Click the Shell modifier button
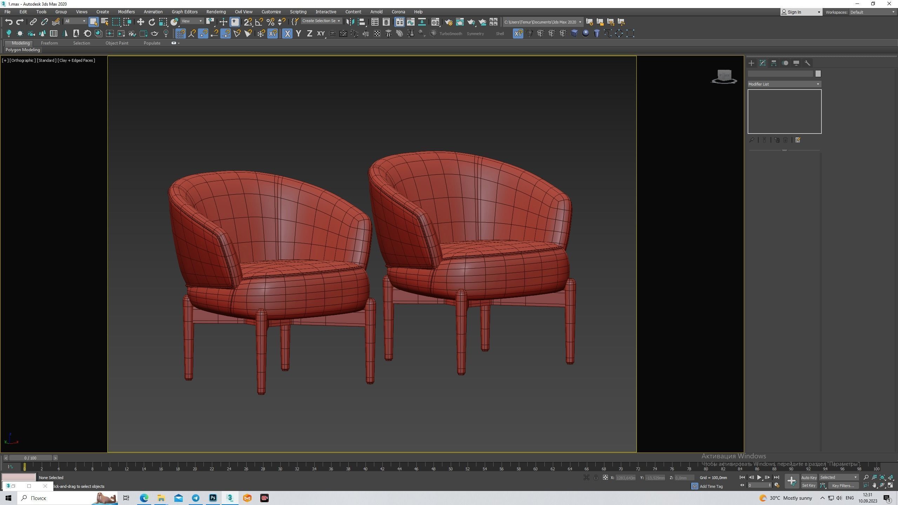Screen dimensions: 898x505 pos(500,34)
